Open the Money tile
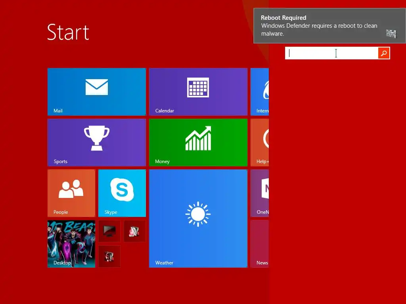Screen dimensions: 406x304 (198, 142)
